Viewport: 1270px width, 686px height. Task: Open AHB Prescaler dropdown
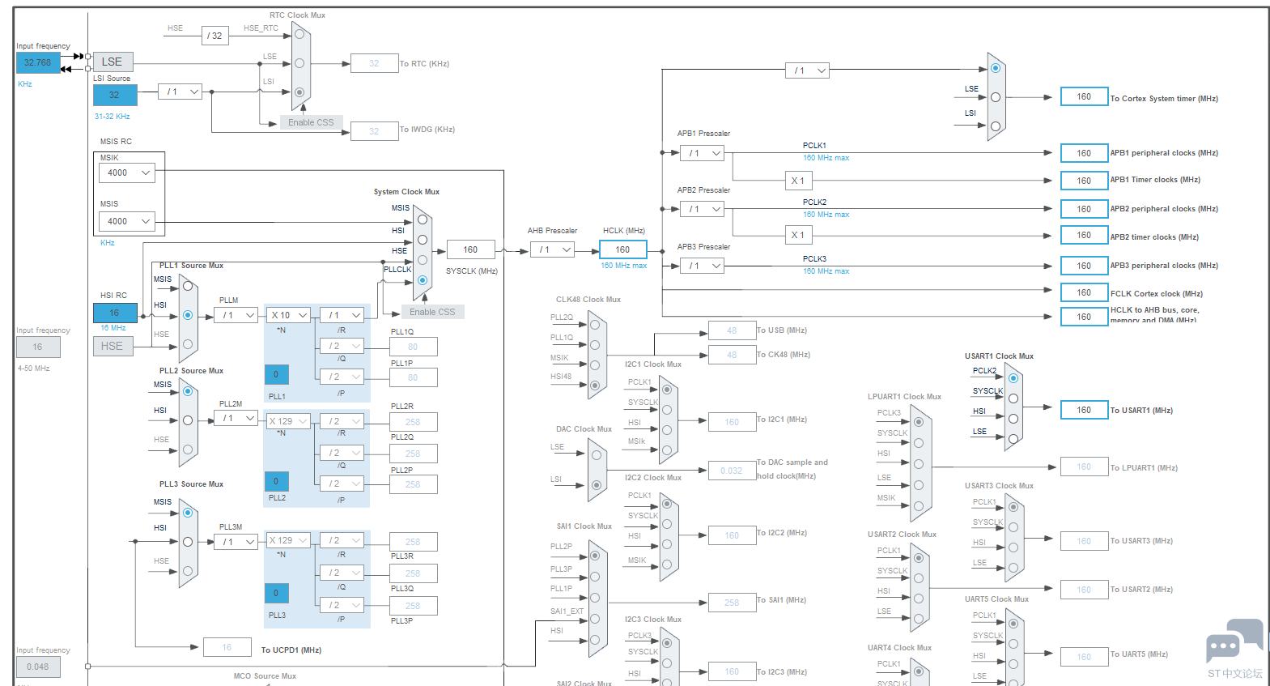(553, 249)
